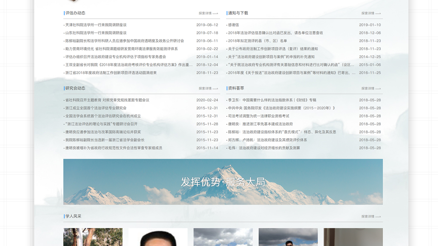Open the third scholar photo with cloudy sky
The height and width of the screenshot is (246, 438).
coord(223,237)
